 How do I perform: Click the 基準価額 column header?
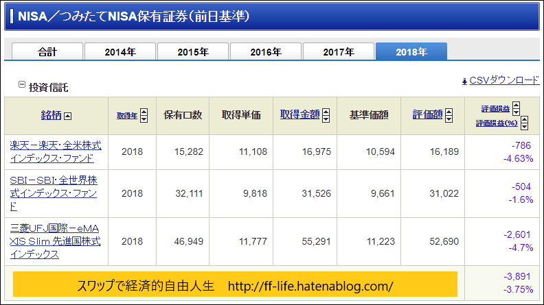[x=369, y=115]
